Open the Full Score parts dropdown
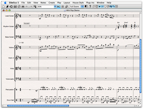The height and width of the screenshot is (109, 143). [x=76, y=6]
